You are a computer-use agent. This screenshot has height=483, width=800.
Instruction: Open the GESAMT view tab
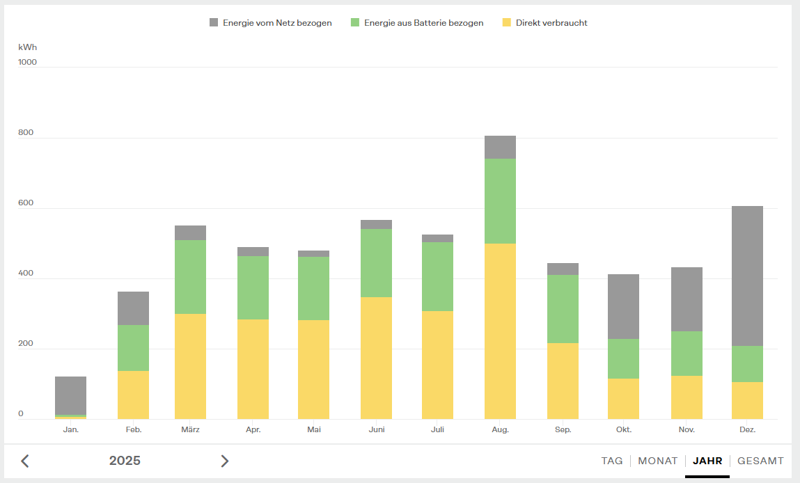[x=760, y=461]
